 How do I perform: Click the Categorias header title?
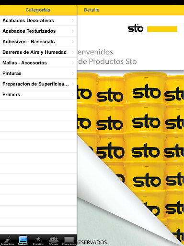tap(38, 10)
